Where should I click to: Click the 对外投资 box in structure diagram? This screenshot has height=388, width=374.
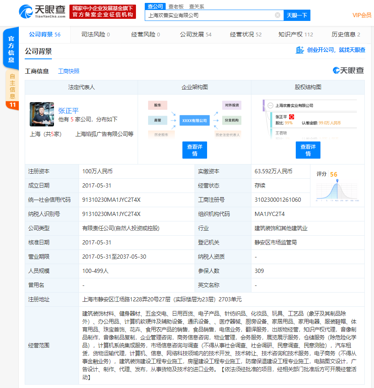click(x=232, y=105)
